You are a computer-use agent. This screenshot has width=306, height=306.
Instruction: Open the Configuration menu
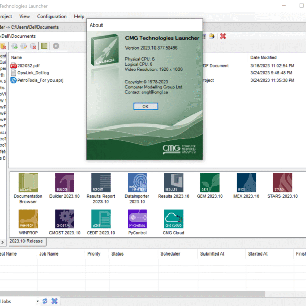pyautogui.click(x=52, y=17)
